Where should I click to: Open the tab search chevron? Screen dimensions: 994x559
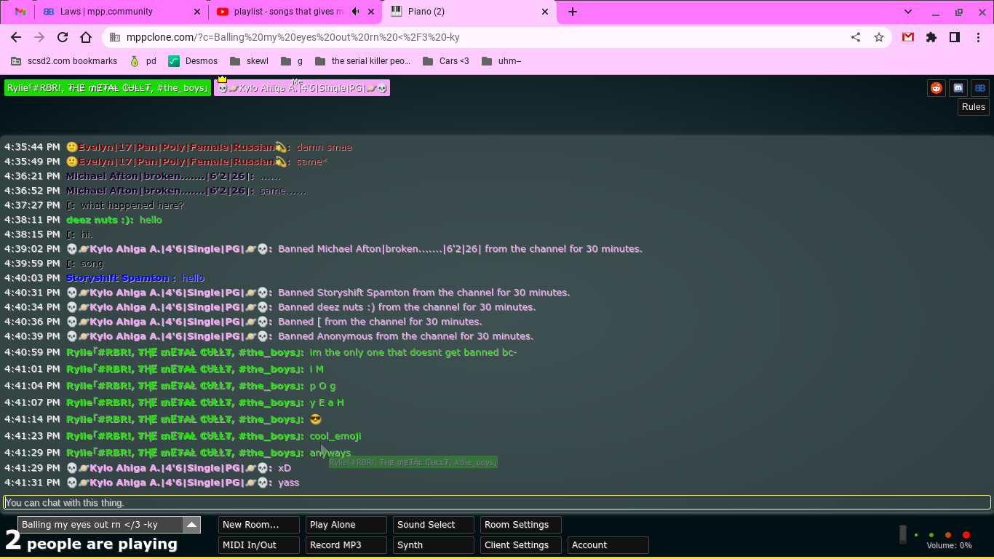coord(908,12)
